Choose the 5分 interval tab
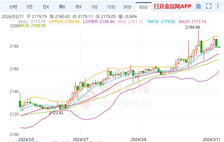The height and width of the screenshot is (142, 224). pos(95,7)
